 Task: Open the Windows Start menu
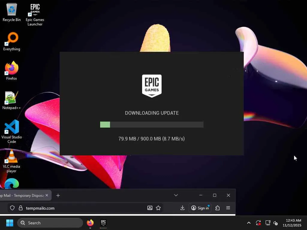(x=10, y=223)
